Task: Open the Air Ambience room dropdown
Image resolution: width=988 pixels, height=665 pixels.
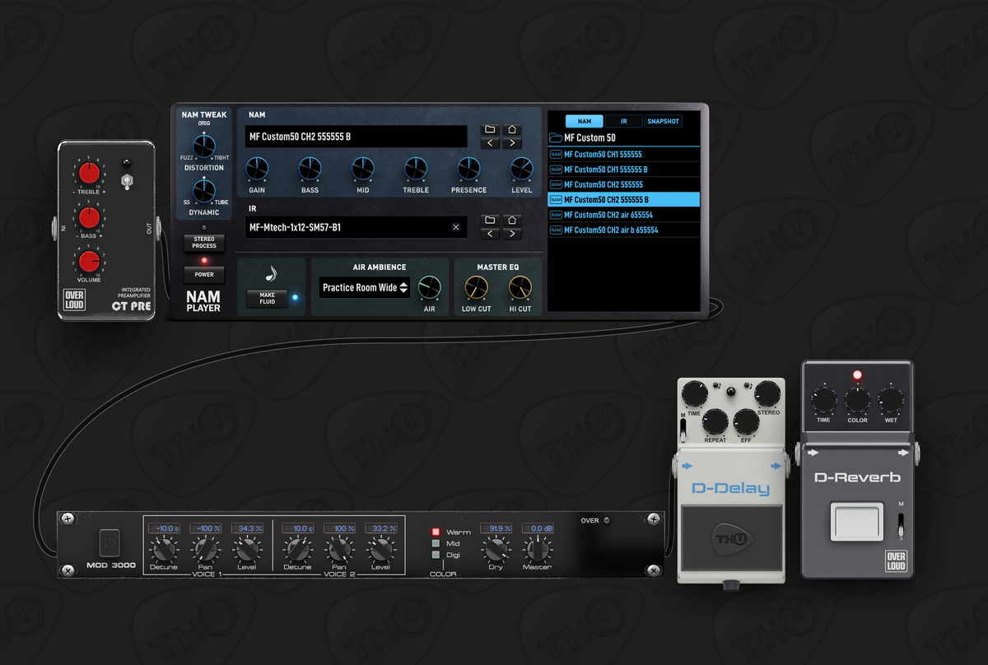Action: pos(365,288)
